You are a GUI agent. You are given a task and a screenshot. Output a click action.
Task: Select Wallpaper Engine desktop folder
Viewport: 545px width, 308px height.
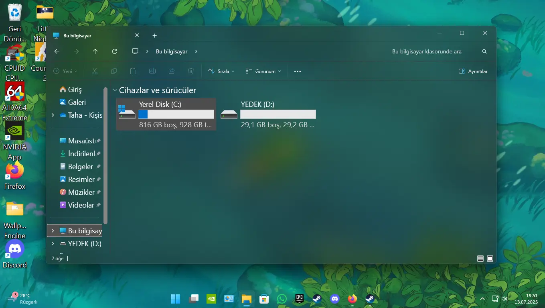point(15,220)
